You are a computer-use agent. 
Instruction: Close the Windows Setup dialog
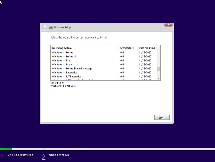(x=168, y=25)
